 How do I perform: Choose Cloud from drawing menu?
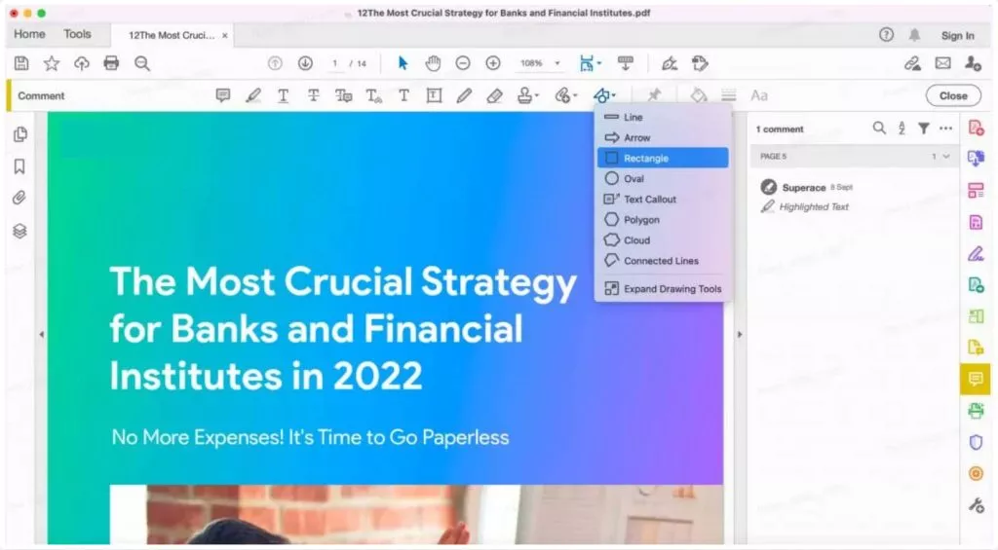click(x=663, y=239)
